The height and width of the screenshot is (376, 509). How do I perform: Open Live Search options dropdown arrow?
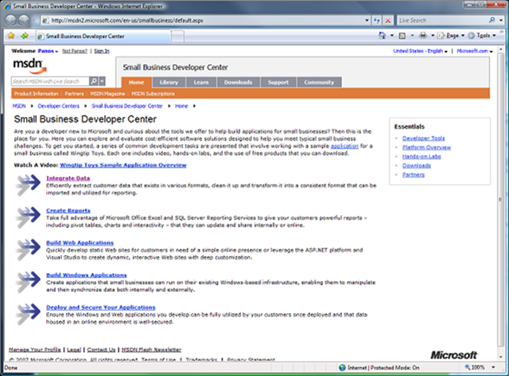[x=501, y=21]
